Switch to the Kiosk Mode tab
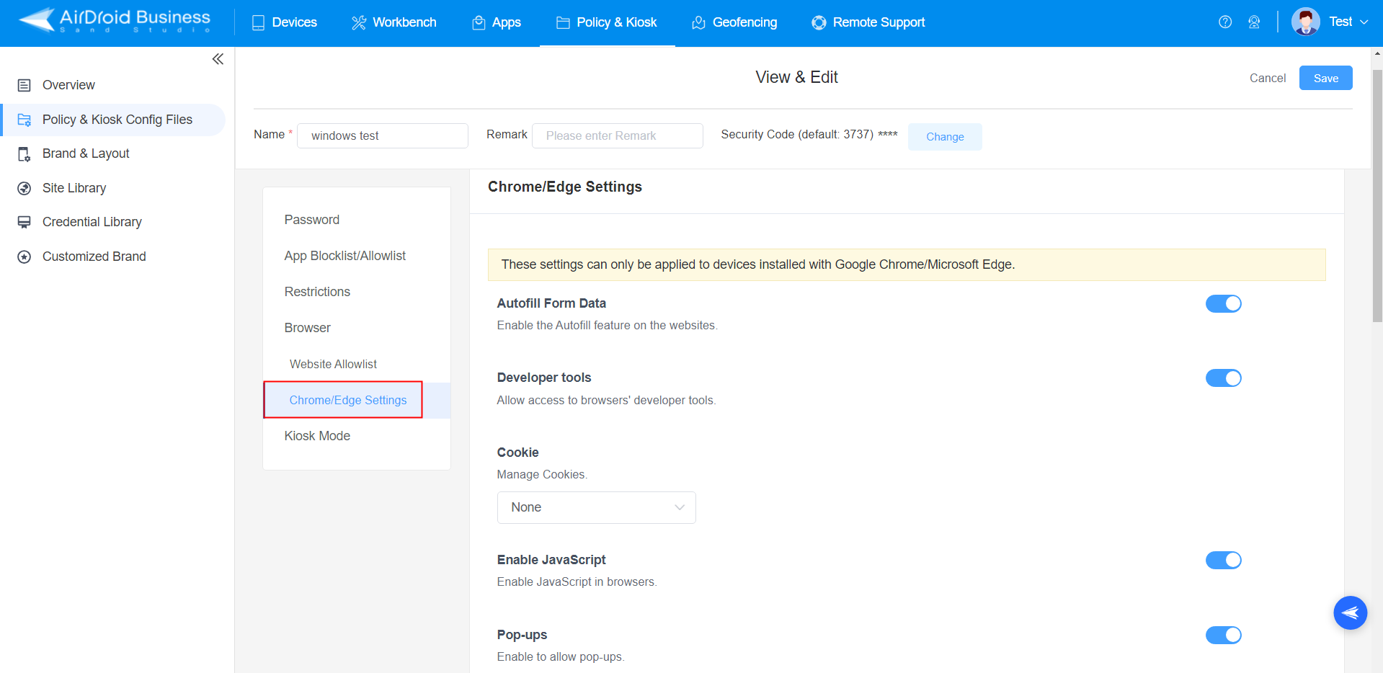Image resolution: width=1383 pixels, height=673 pixels. click(317, 435)
